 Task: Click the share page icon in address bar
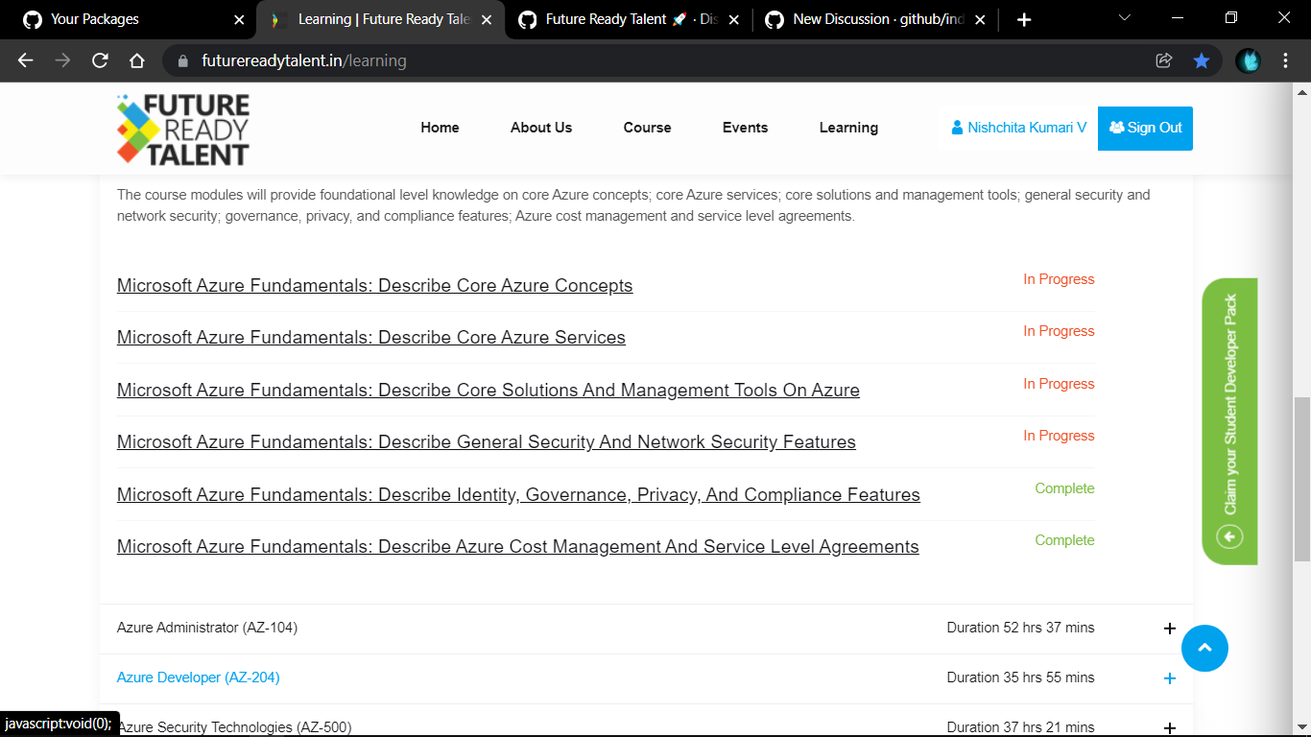coord(1164,60)
